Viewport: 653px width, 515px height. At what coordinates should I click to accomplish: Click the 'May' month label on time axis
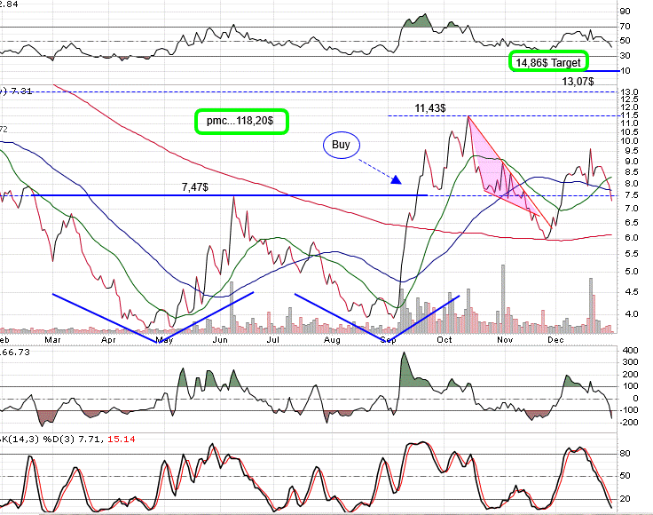click(x=164, y=339)
